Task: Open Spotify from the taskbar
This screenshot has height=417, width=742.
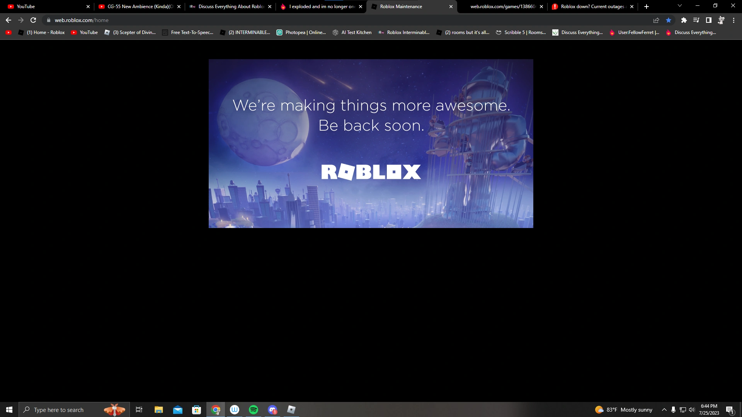Action: click(254, 410)
